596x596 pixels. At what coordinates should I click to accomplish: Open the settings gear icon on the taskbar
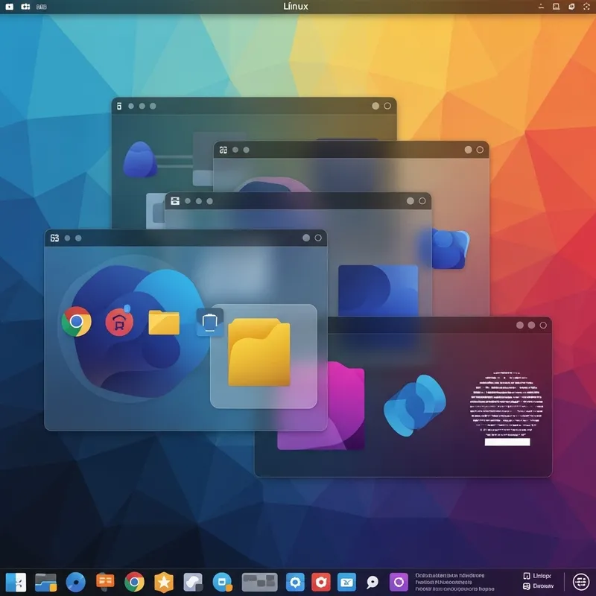[294, 582]
